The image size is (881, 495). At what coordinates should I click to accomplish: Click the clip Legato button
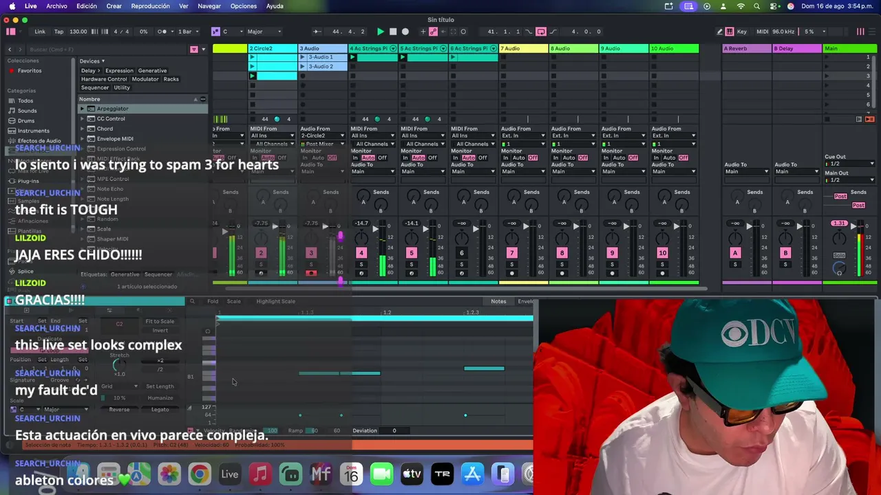coord(160,410)
